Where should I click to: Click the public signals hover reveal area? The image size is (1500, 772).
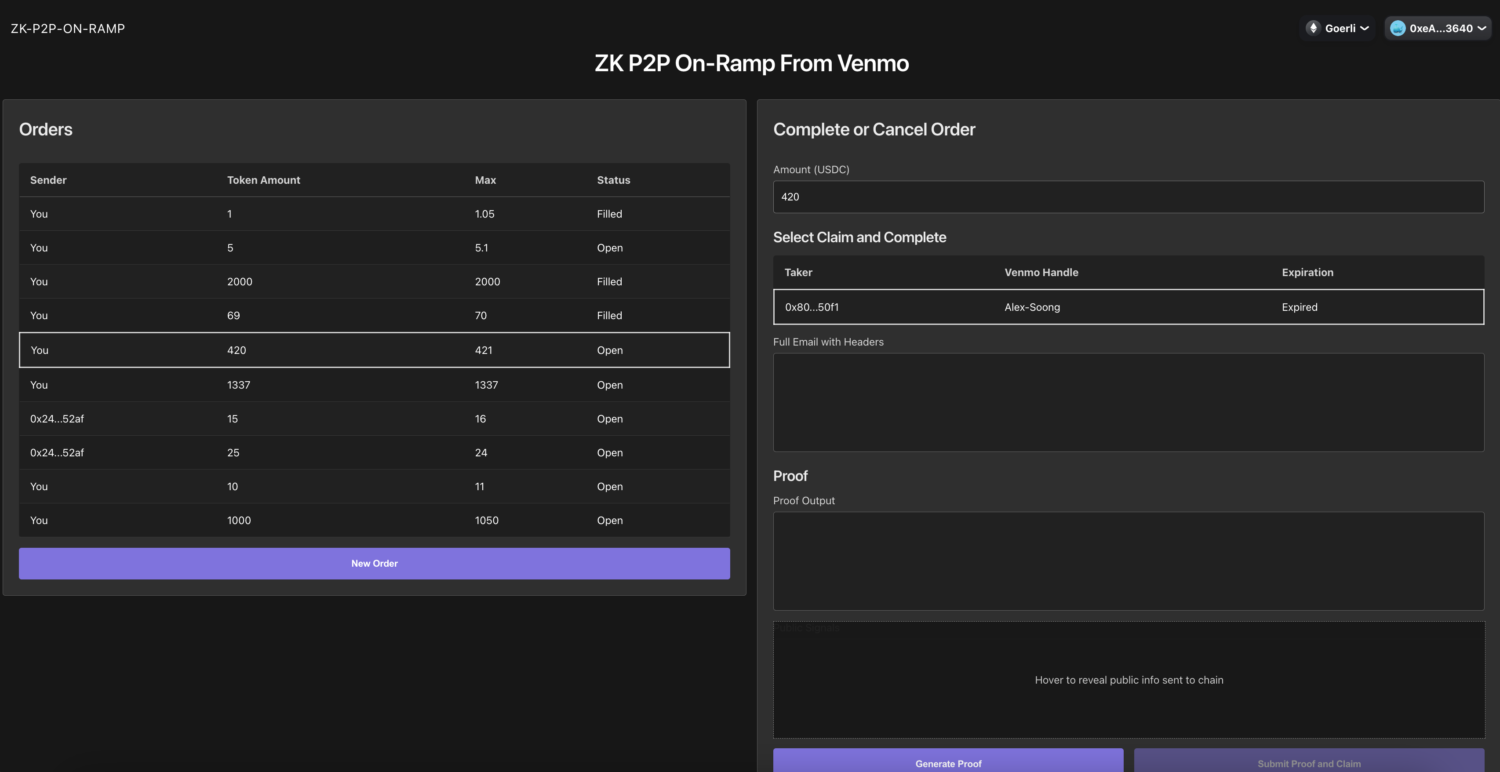[1128, 680]
